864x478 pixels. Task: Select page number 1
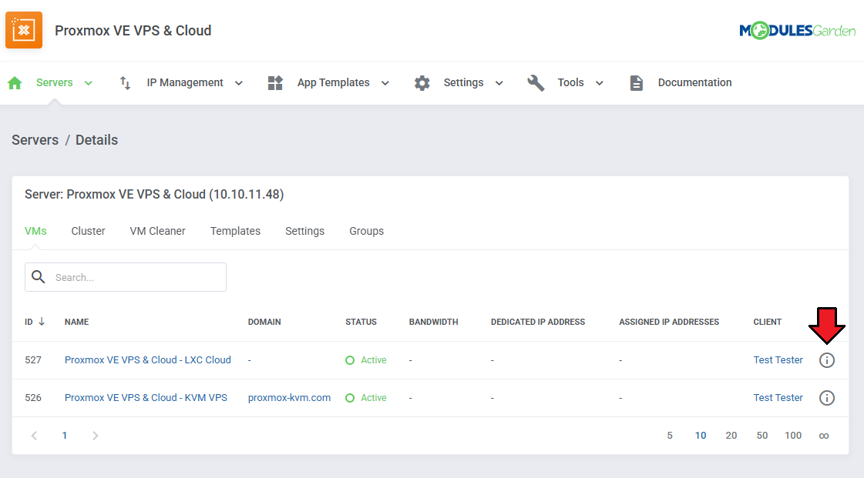tap(65, 436)
